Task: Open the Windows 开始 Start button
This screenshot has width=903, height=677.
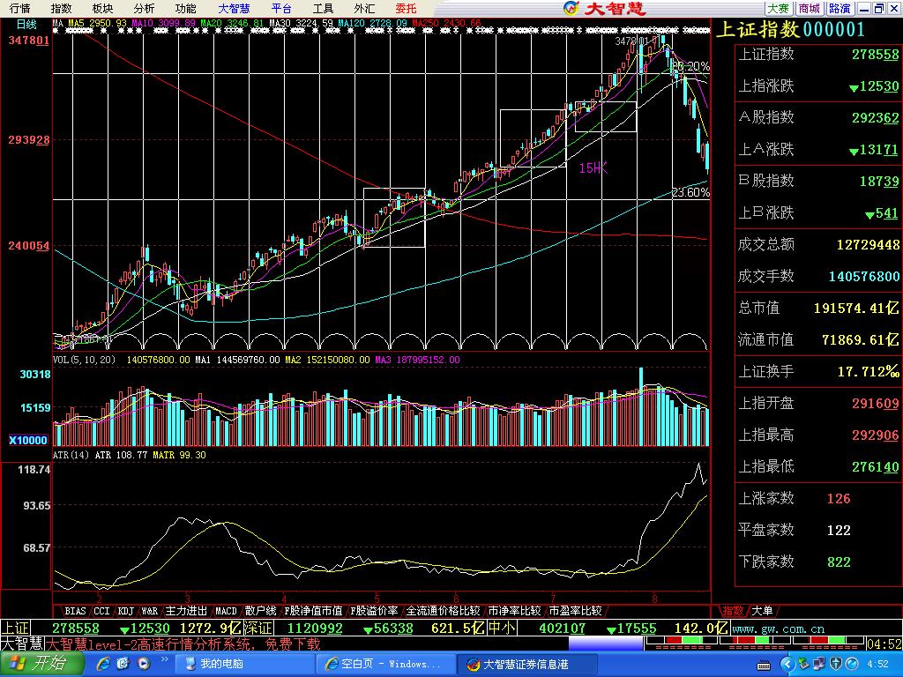Action: pos(41,665)
